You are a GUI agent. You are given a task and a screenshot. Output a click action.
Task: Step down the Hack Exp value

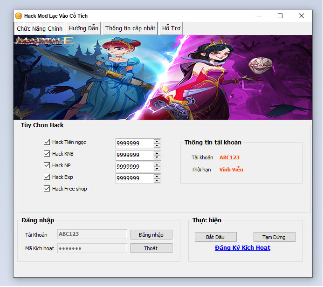pyautogui.click(x=157, y=181)
